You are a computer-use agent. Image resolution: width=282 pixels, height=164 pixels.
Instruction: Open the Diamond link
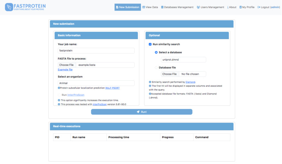190,82
